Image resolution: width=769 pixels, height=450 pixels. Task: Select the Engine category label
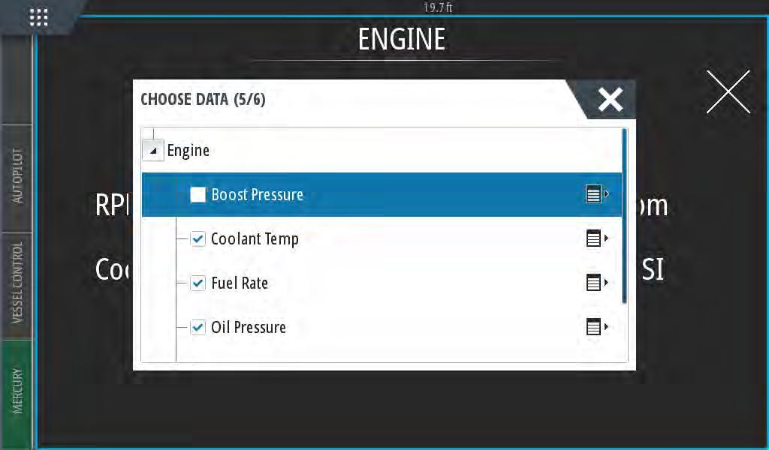188,150
